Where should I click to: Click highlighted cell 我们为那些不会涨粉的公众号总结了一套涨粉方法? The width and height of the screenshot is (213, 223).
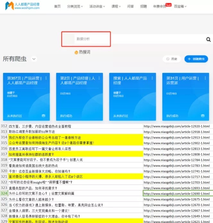point(75,138)
